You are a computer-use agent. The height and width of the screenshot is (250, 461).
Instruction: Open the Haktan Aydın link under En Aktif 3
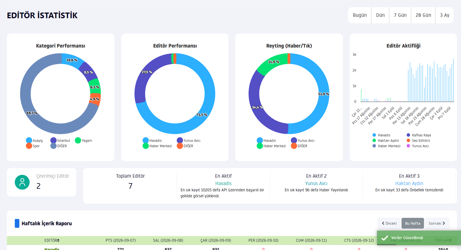point(409,183)
